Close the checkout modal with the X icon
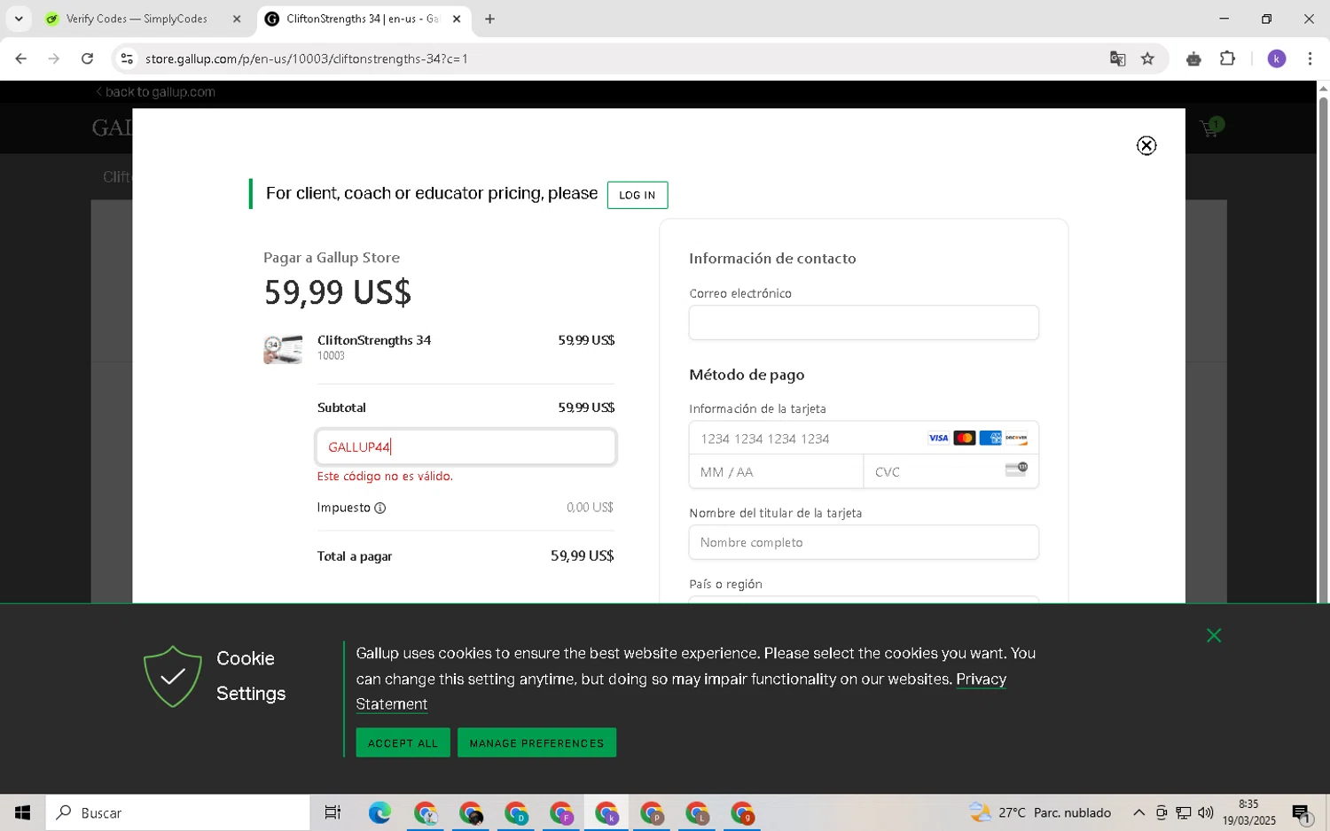Image resolution: width=1330 pixels, height=831 pixels. 1146,145
